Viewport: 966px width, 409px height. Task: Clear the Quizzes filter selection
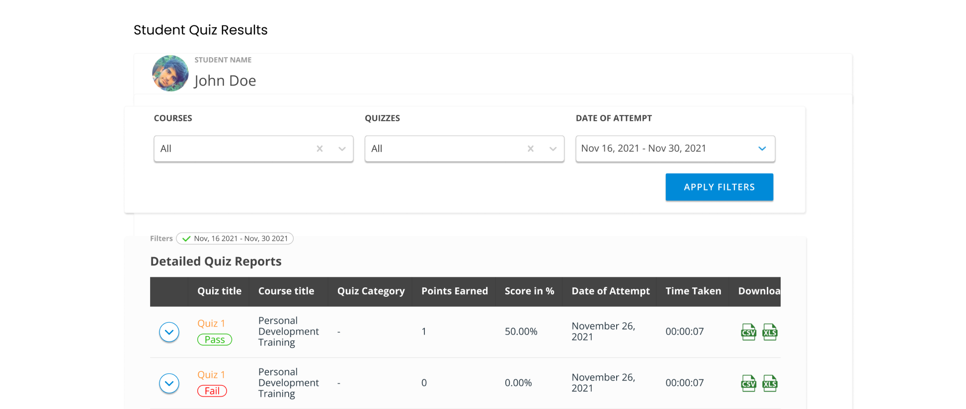[530, 149]
